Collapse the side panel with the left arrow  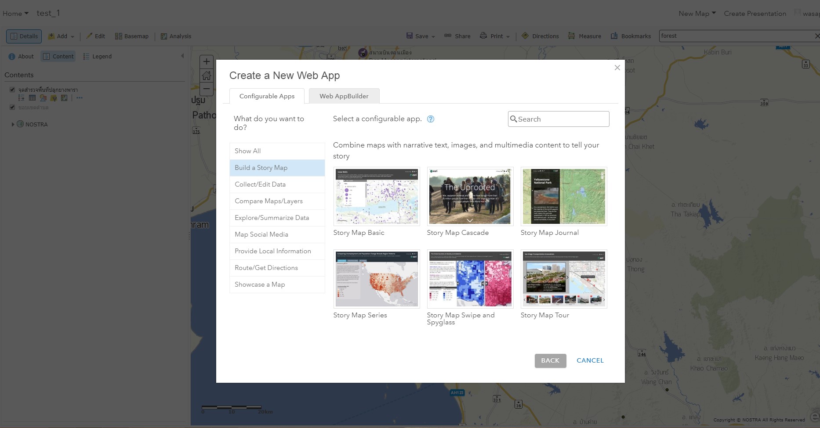(182, 56)
